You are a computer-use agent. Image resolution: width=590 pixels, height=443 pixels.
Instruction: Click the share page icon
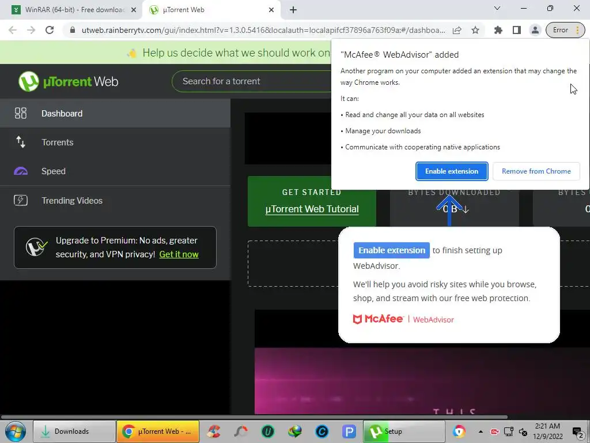pos(457,30)
